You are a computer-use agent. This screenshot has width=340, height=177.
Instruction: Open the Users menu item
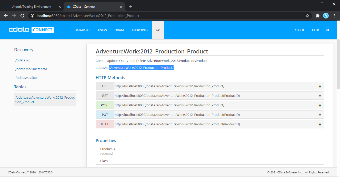(103, 30)
